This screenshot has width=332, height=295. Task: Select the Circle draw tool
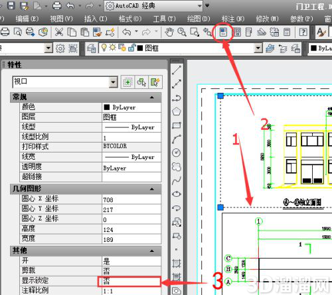point(177,153)
